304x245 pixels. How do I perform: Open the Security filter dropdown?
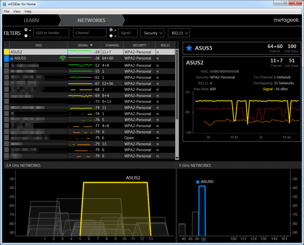click(x=152, y=33)
